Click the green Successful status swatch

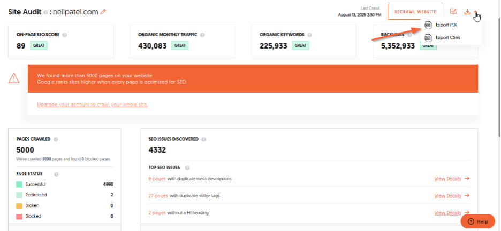click(x=19, y=184)
